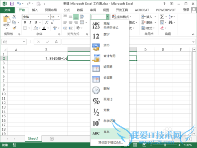
Task: Increase indent icon
Action: tap(71, 28)
